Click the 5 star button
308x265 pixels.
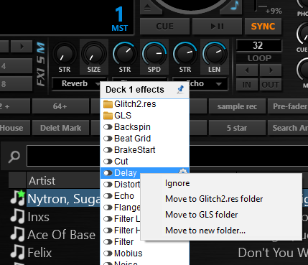click(x=237, y=128)
